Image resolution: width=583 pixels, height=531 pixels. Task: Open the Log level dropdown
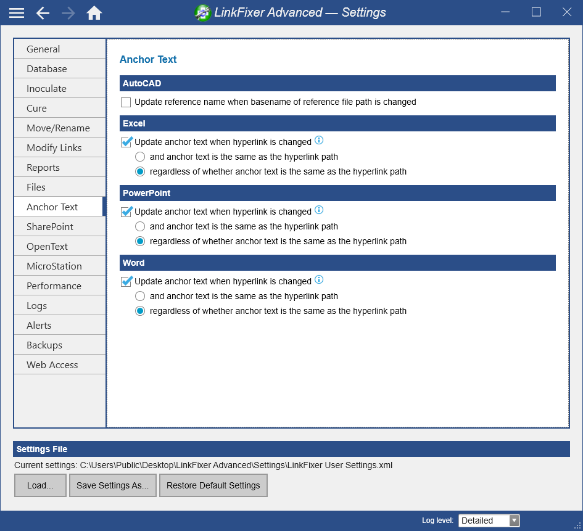click(489, 521)
